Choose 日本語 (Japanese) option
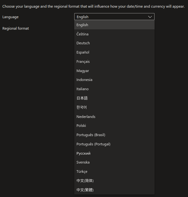This screenshot has height=197, width=188. [x=114, y=98]
